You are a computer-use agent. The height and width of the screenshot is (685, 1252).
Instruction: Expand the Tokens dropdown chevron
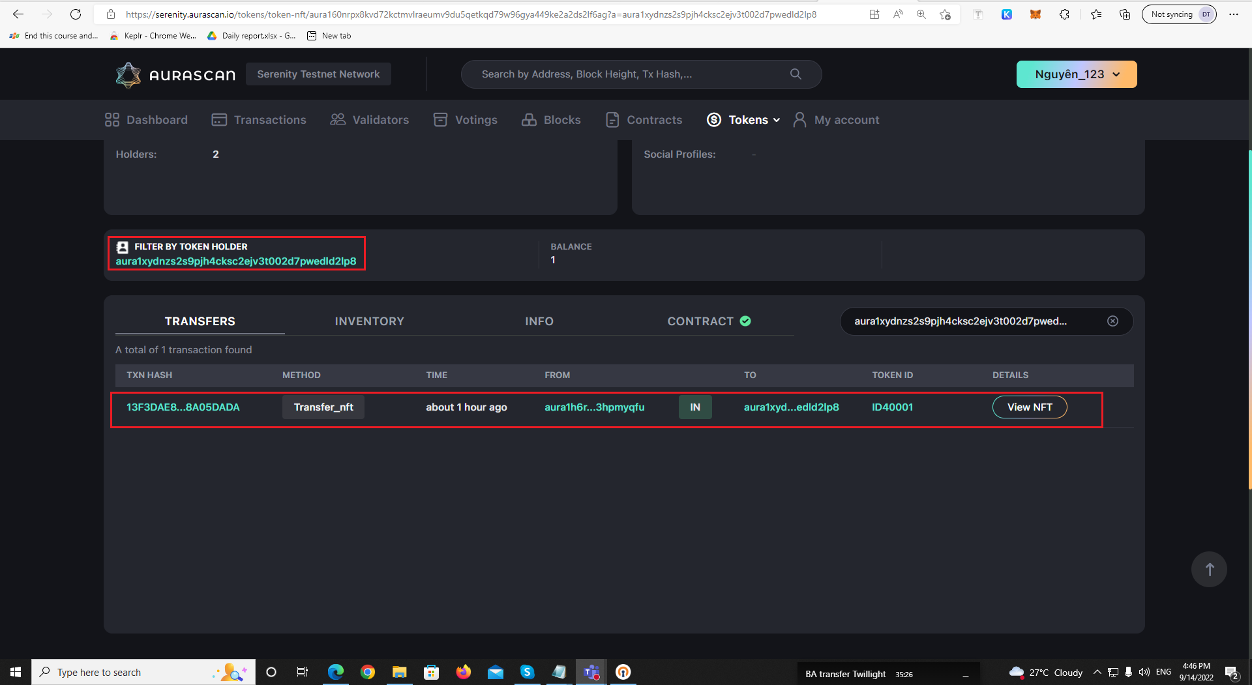click(x=776, y=120)
